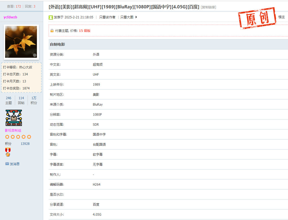Click the 楼主 floor label
This screenshot has height=220, width=288.
(x=282, y=17)
